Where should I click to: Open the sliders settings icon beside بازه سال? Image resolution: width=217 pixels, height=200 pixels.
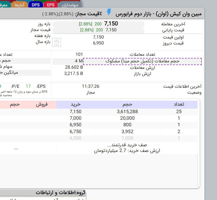[56, 43]
